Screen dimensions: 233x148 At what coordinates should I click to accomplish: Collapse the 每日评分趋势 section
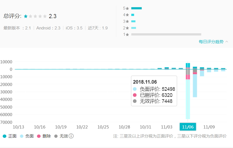coord(211,42)
